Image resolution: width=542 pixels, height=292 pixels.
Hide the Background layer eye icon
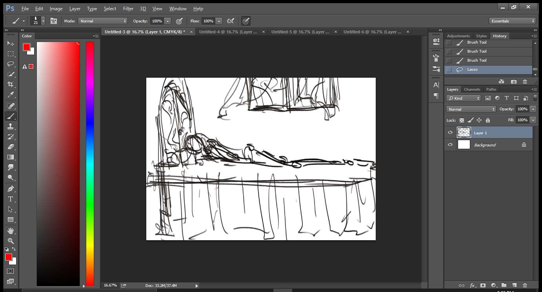[x=450, y=145]
